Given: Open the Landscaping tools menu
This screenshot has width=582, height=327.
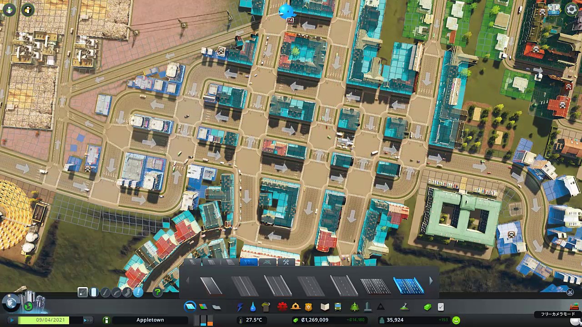Looking at the screenshot, I should [404, 307].
